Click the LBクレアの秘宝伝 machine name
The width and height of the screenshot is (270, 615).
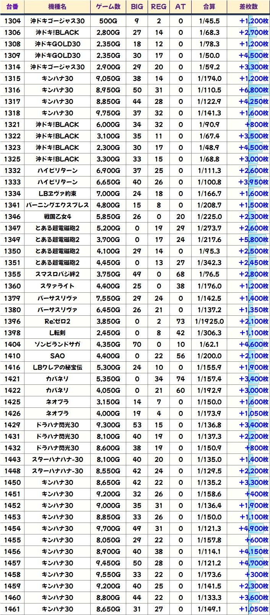[57, 368]
